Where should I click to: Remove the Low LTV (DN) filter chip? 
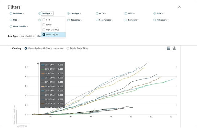(x=34, y=36)
